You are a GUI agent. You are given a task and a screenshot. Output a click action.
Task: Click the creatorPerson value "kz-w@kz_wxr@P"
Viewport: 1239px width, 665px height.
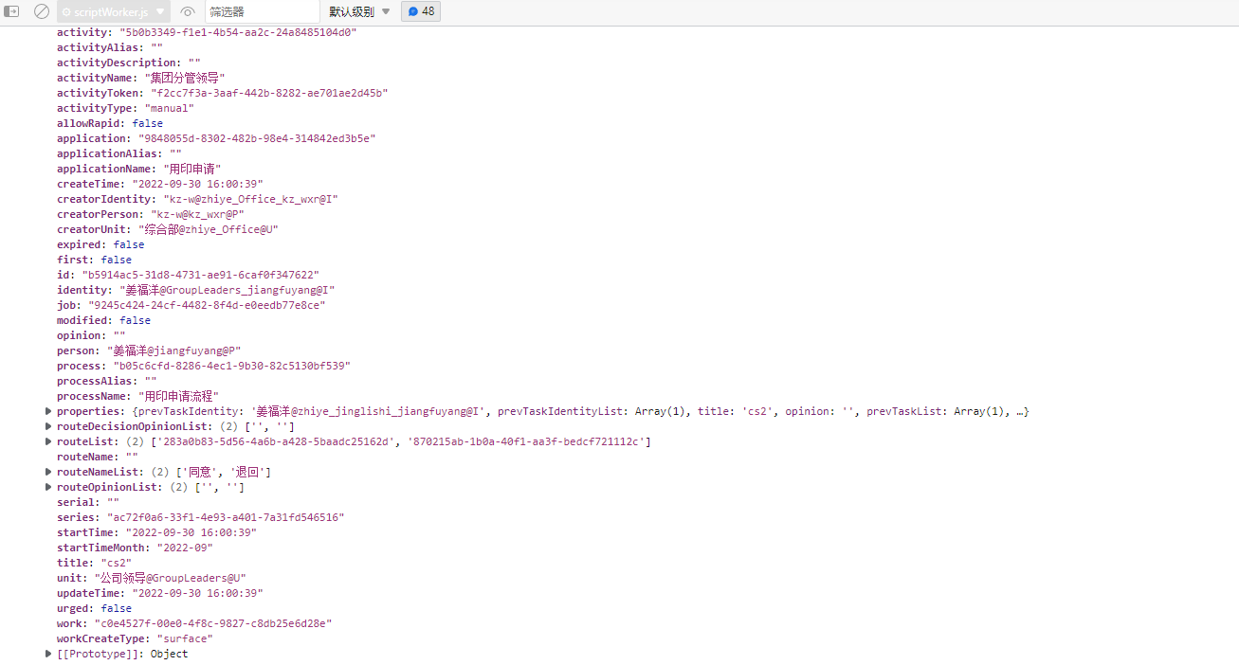pos(197,214)
